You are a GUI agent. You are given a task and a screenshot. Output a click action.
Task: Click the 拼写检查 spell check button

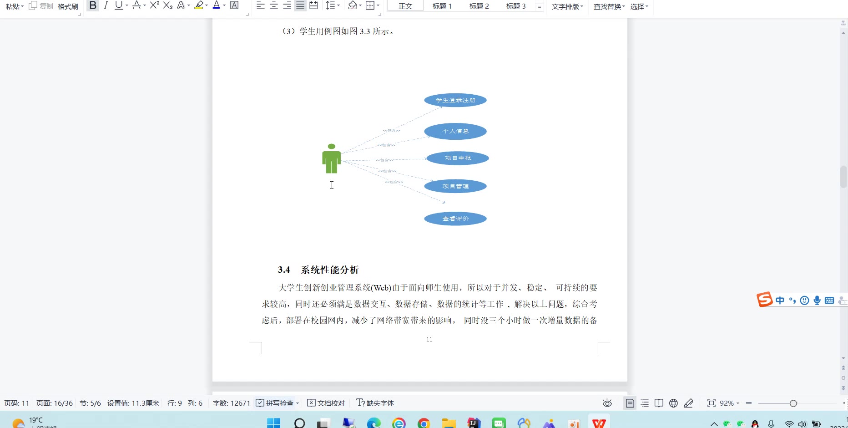(x=275, y=403)
